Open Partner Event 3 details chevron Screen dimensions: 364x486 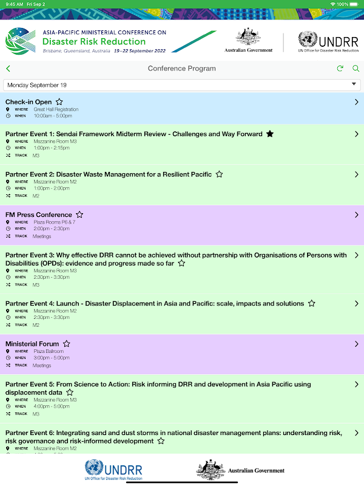356,255
